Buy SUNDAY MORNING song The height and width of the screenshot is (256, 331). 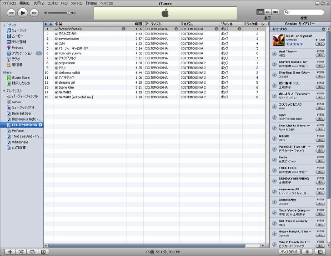pyautogui.click(x=320, y=182)
